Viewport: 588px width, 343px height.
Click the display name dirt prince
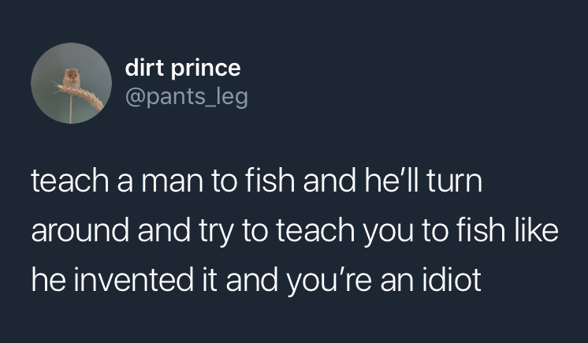182,67
